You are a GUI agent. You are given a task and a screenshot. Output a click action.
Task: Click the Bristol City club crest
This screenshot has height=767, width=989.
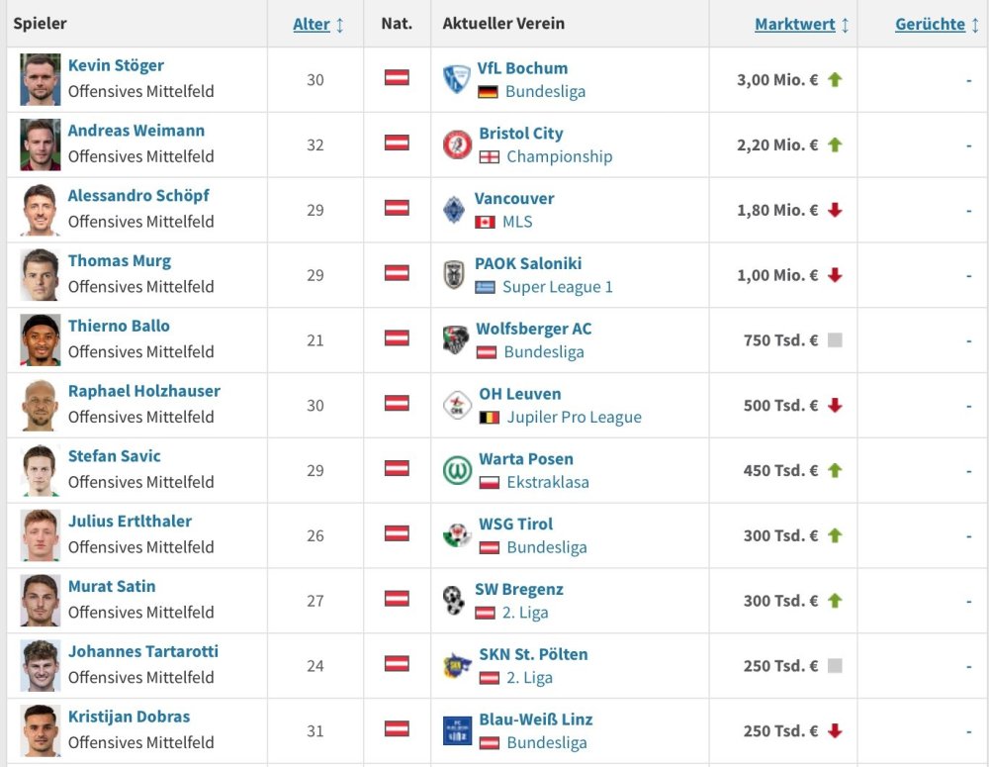[457, 144]
